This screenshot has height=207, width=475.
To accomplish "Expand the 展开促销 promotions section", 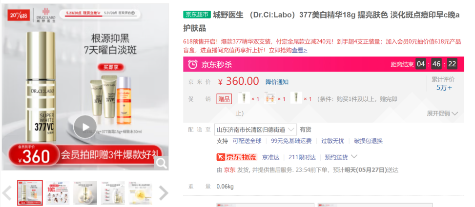I will 443,113.
